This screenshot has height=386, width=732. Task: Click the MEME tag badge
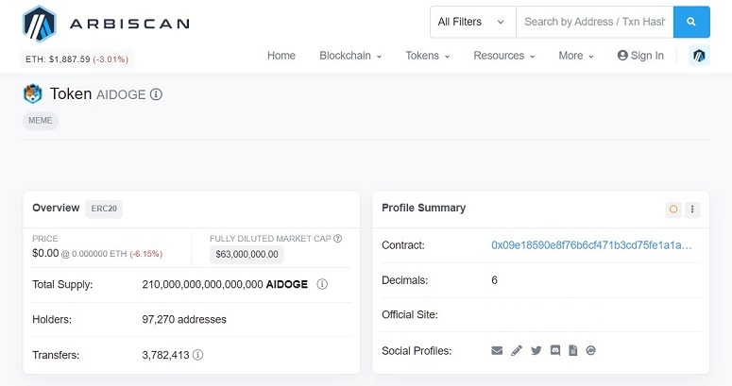41,121
